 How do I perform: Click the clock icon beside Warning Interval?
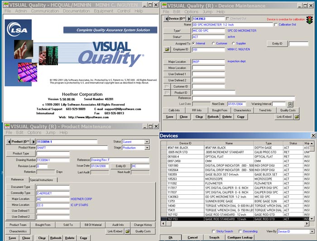pyautogui.click(x=290, y=104)
